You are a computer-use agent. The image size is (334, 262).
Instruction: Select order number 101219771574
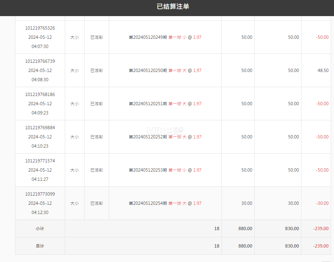pyautogui.click(x=40, y=161)
